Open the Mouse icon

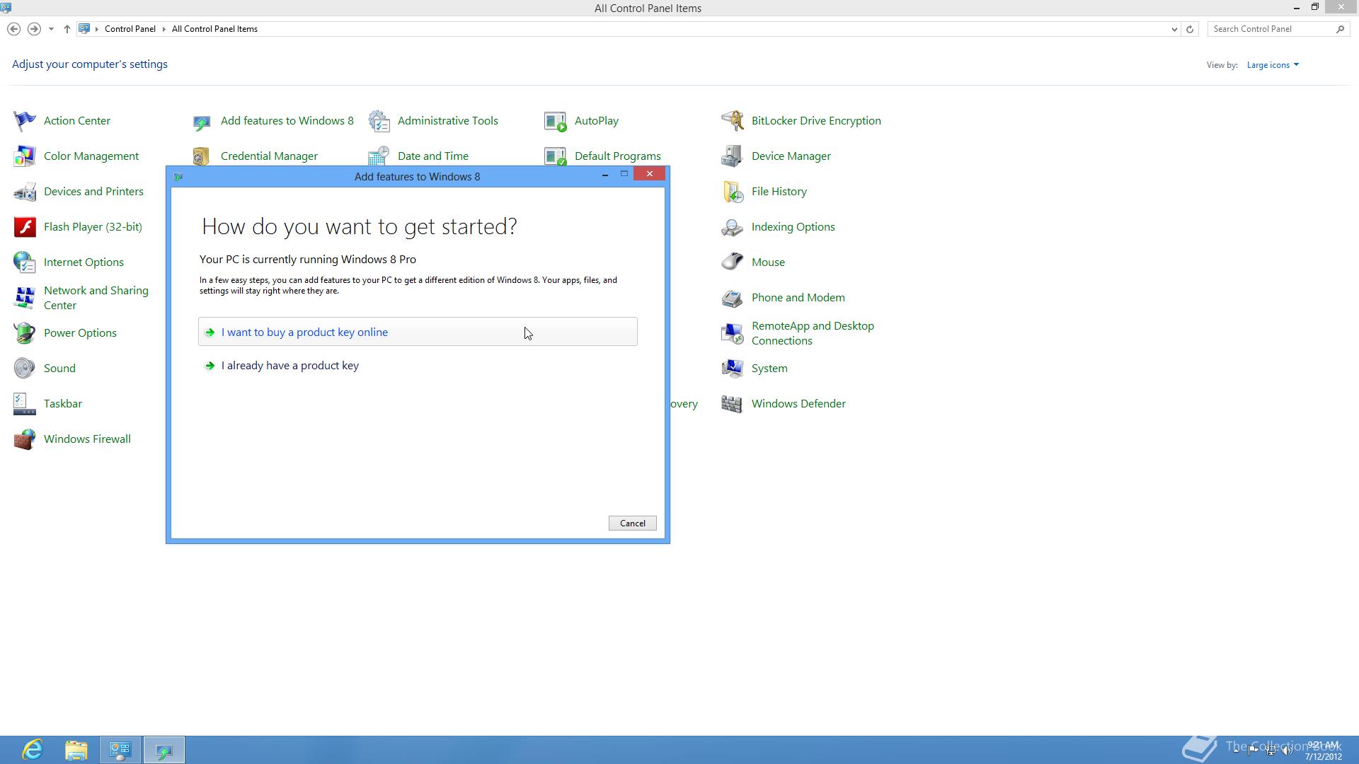tap(733, 262)
